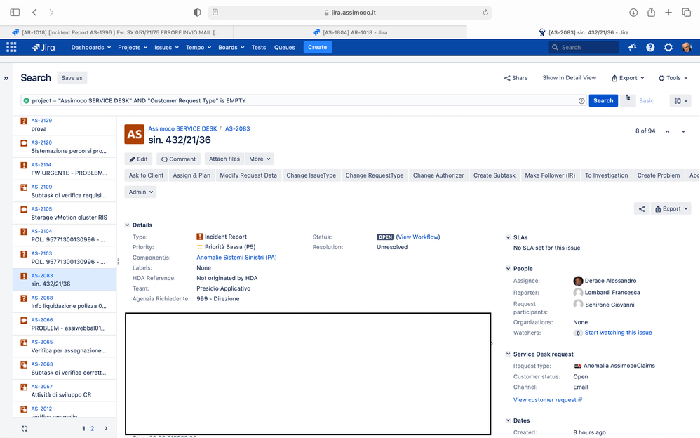700x438 pixels.
Task: Switch the search to Basic mode
Action: click(646, 100)
